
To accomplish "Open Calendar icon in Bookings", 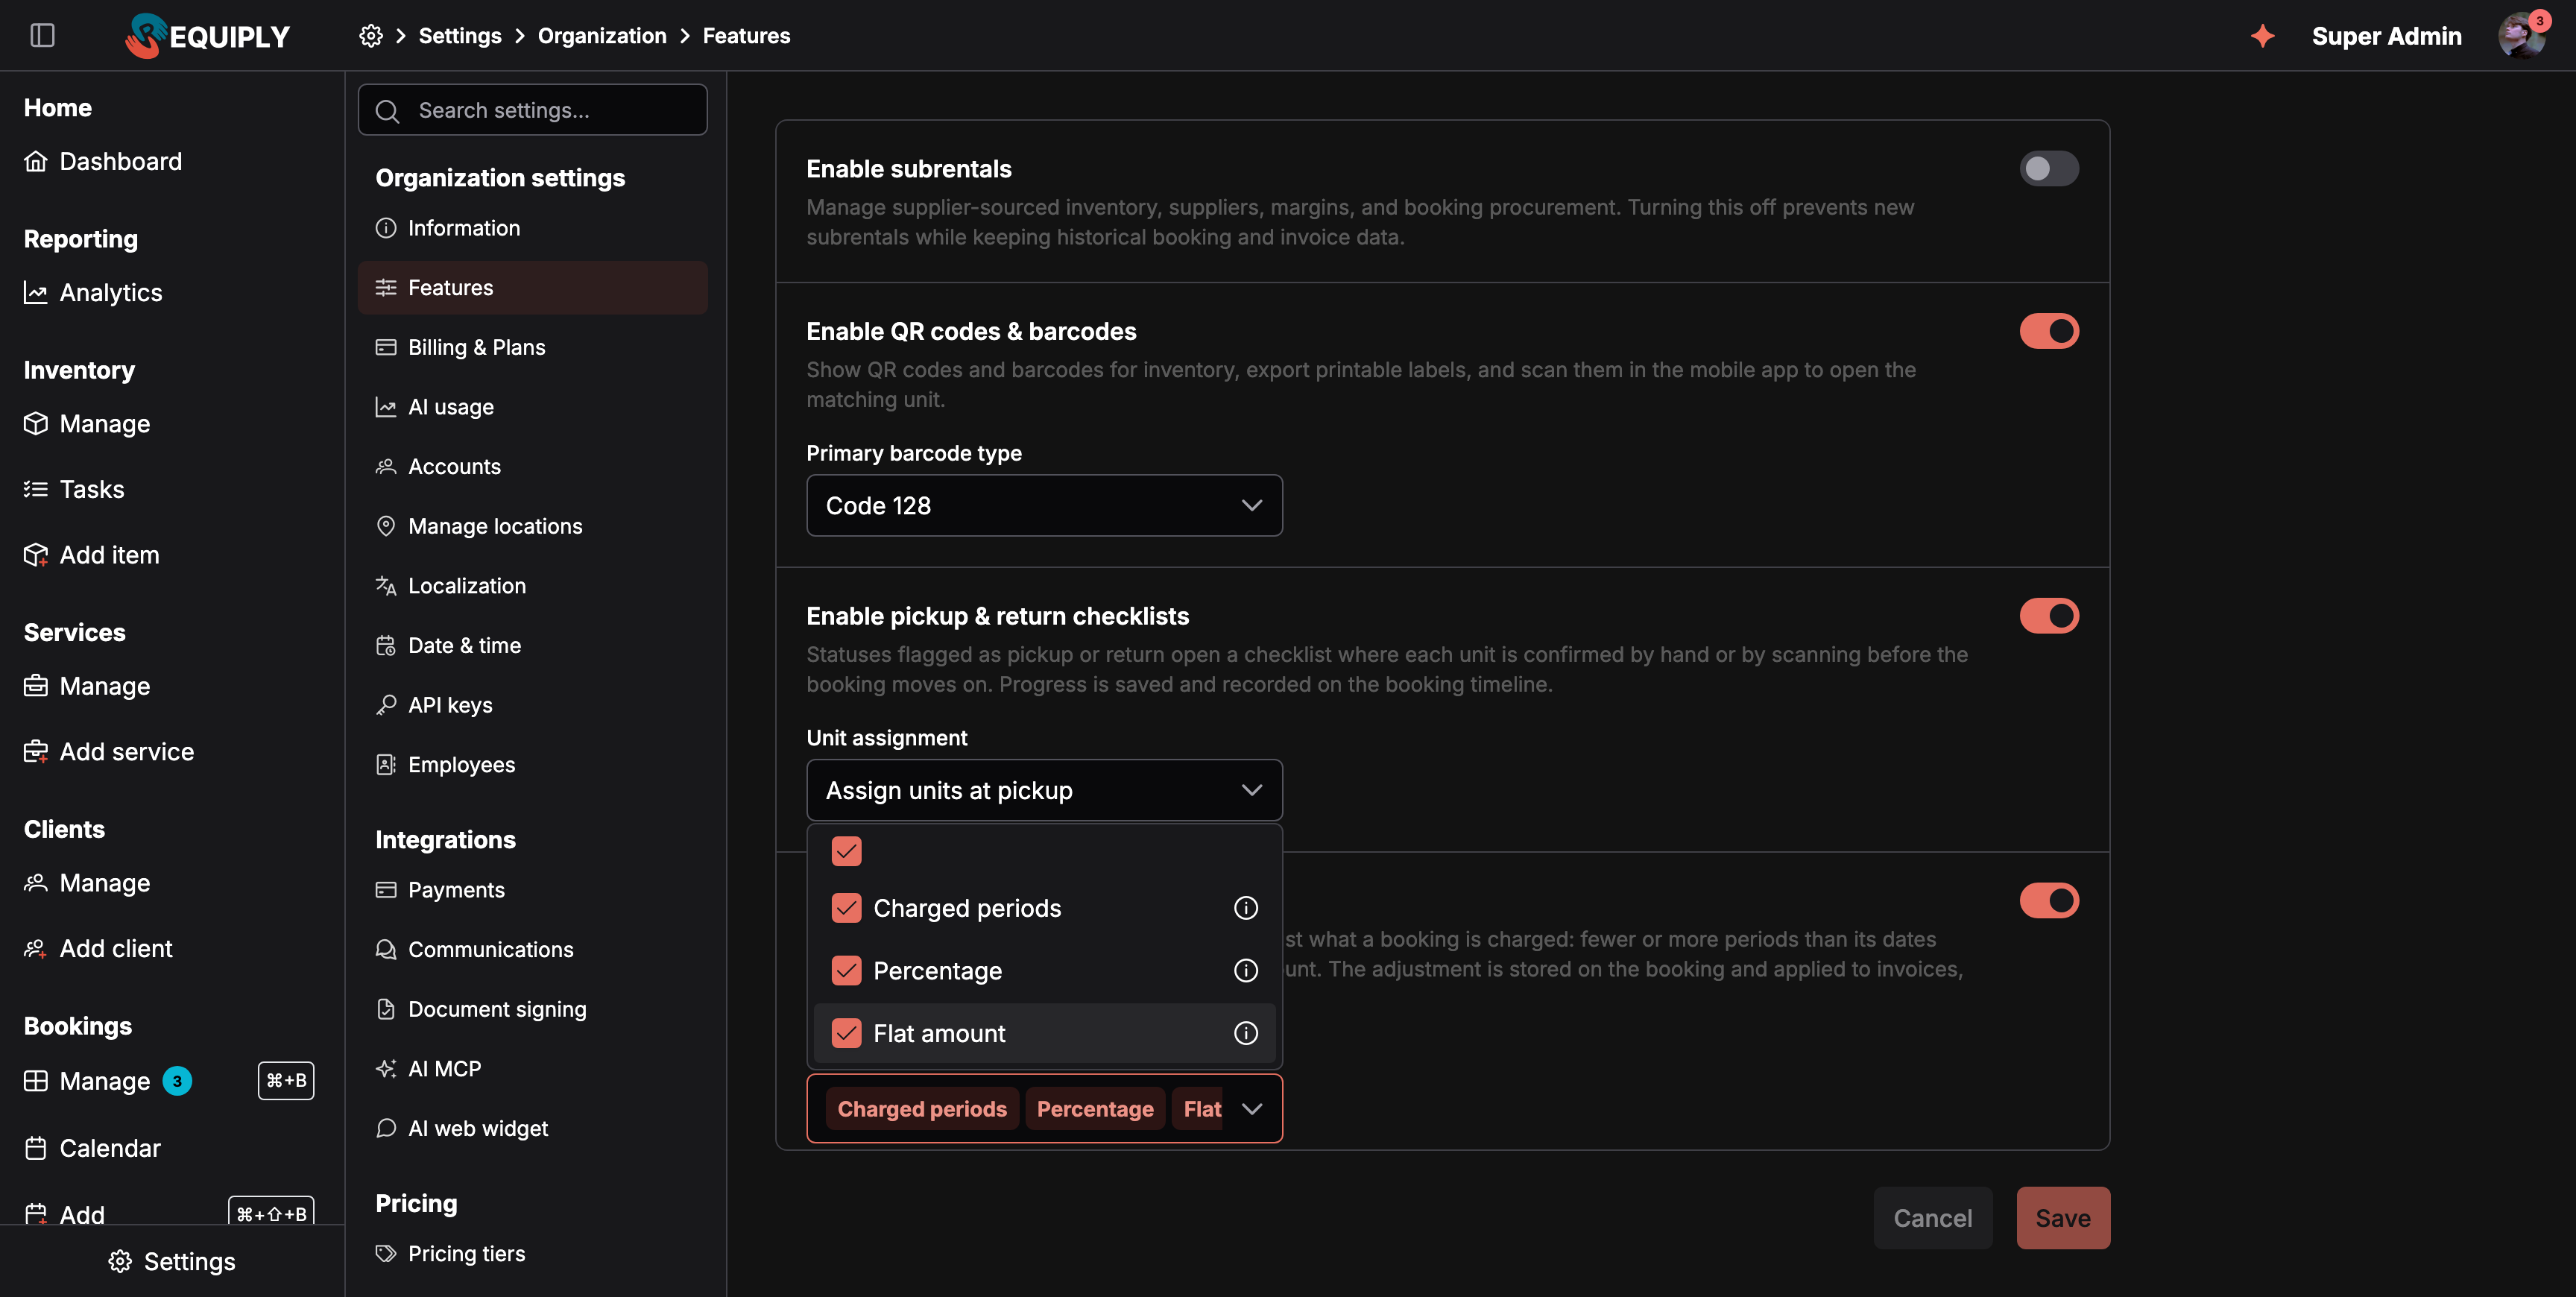I will (x=36, y=1148).
